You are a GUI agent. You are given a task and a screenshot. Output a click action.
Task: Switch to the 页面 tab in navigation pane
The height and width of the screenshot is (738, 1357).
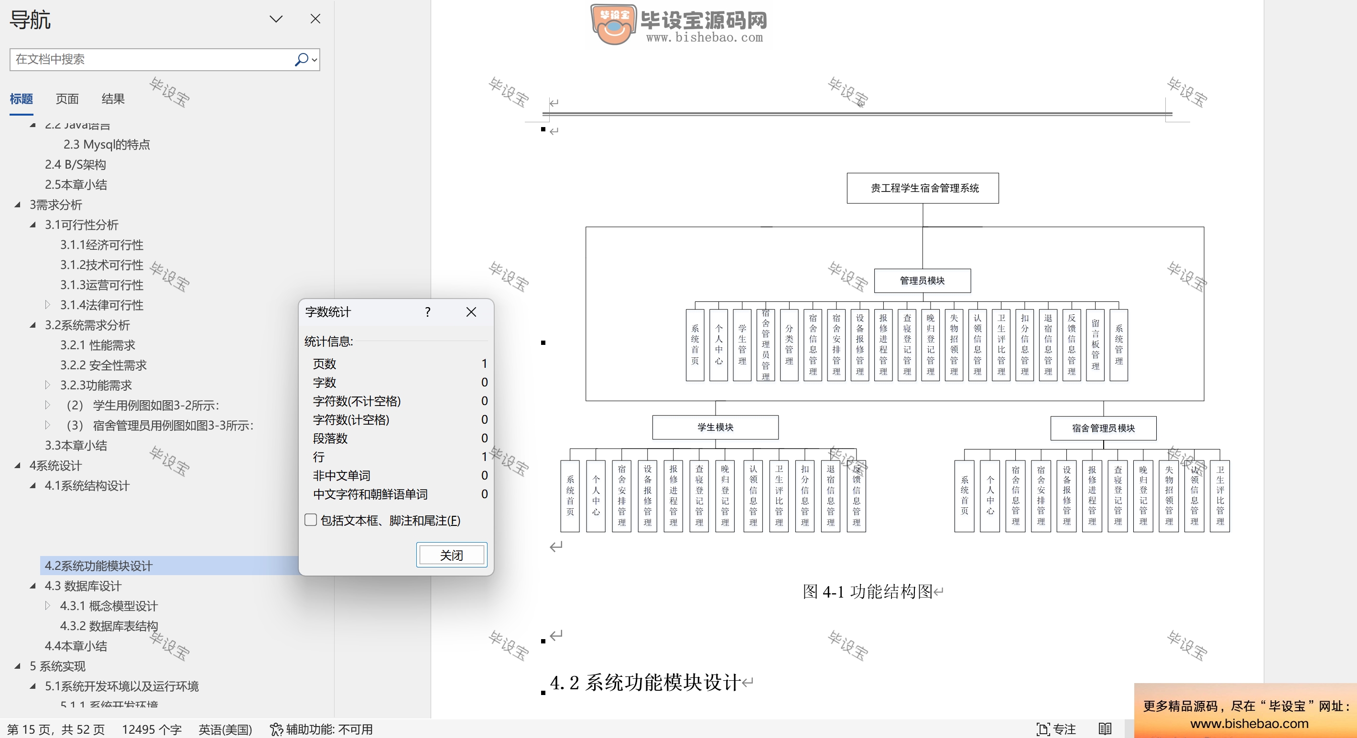(x=66, y=99)
